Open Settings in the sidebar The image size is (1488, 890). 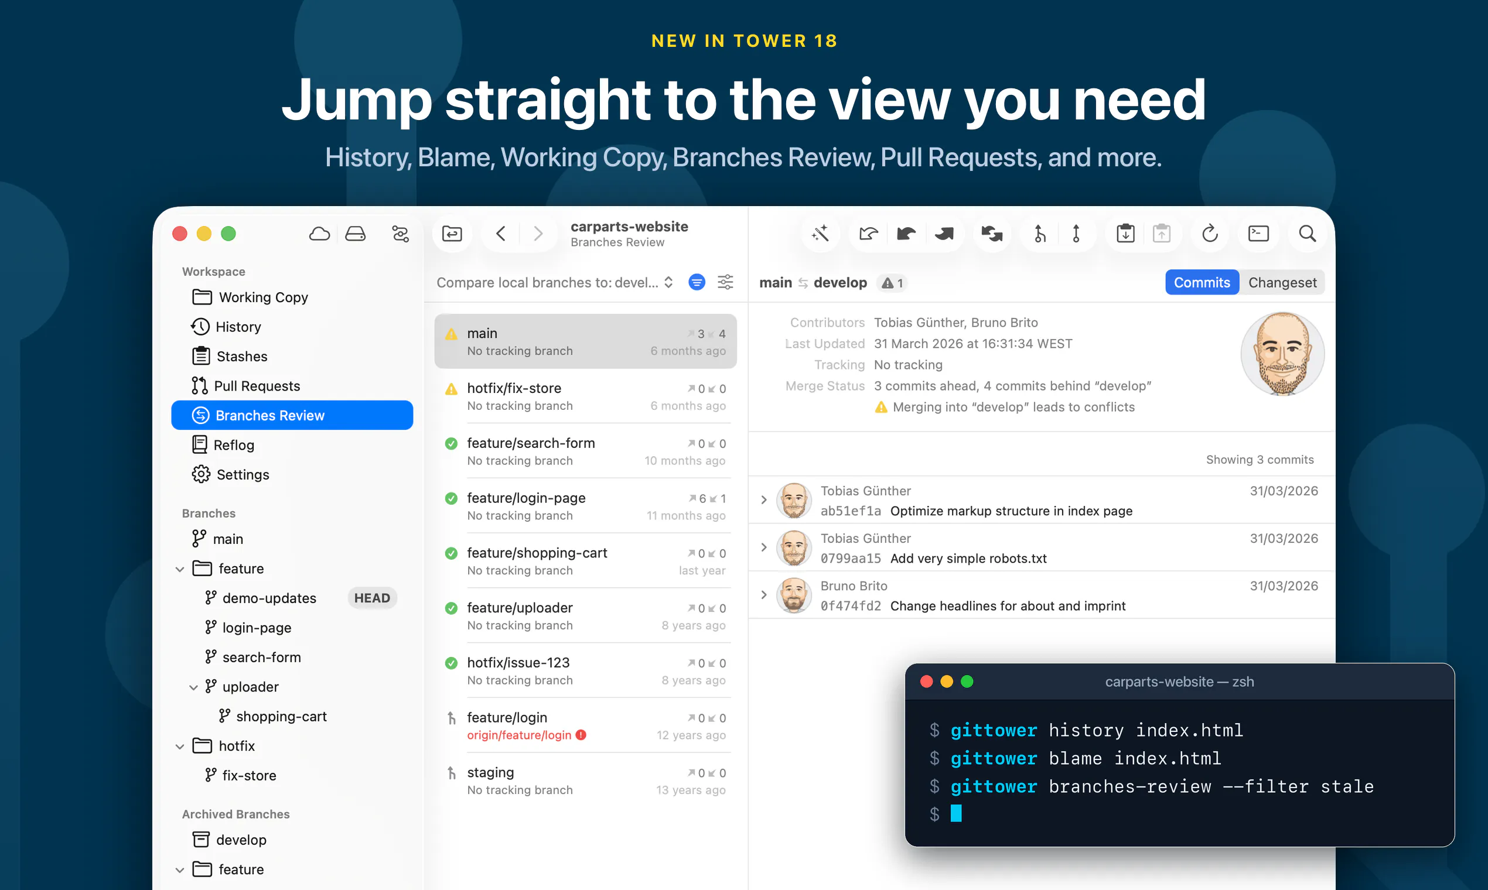[x=292, y=474]
